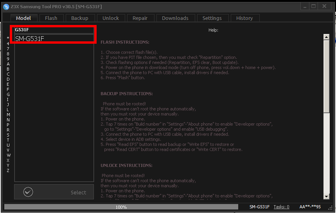This screenshot has width=336, height=213.
Task: Jump to models starting with Y
Action: click(x=8, y=165)
